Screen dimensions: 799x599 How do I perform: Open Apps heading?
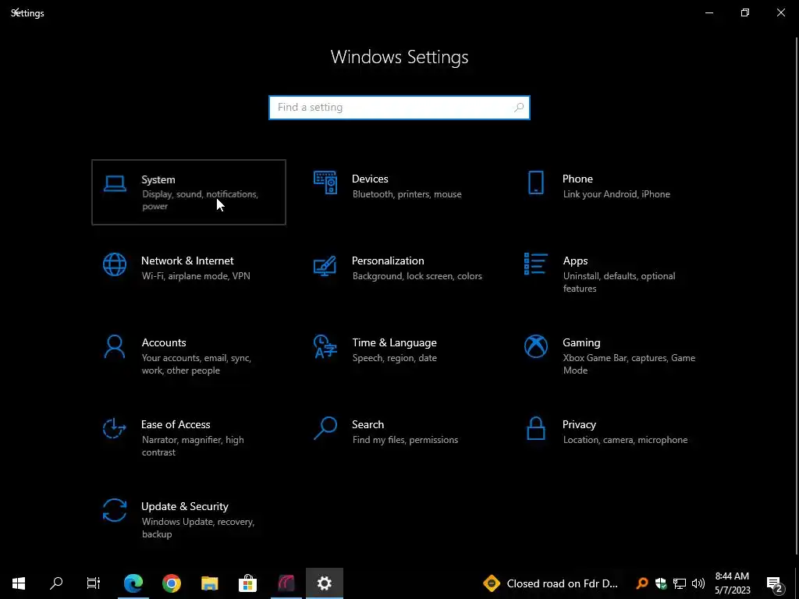(575, 261)
